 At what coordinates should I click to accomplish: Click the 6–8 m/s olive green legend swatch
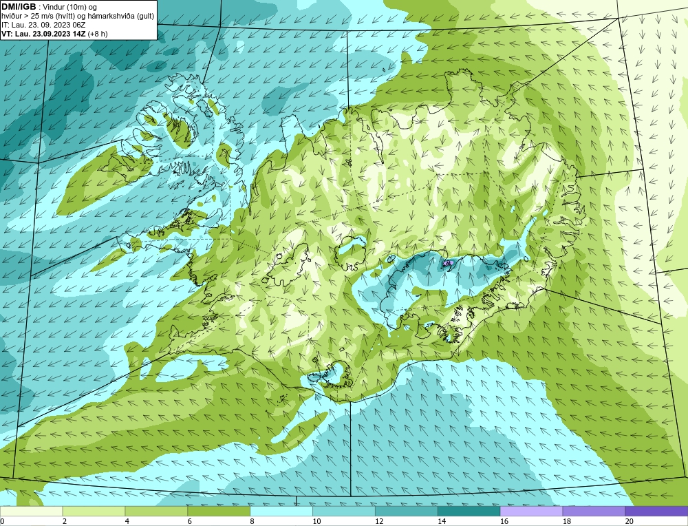219,511
